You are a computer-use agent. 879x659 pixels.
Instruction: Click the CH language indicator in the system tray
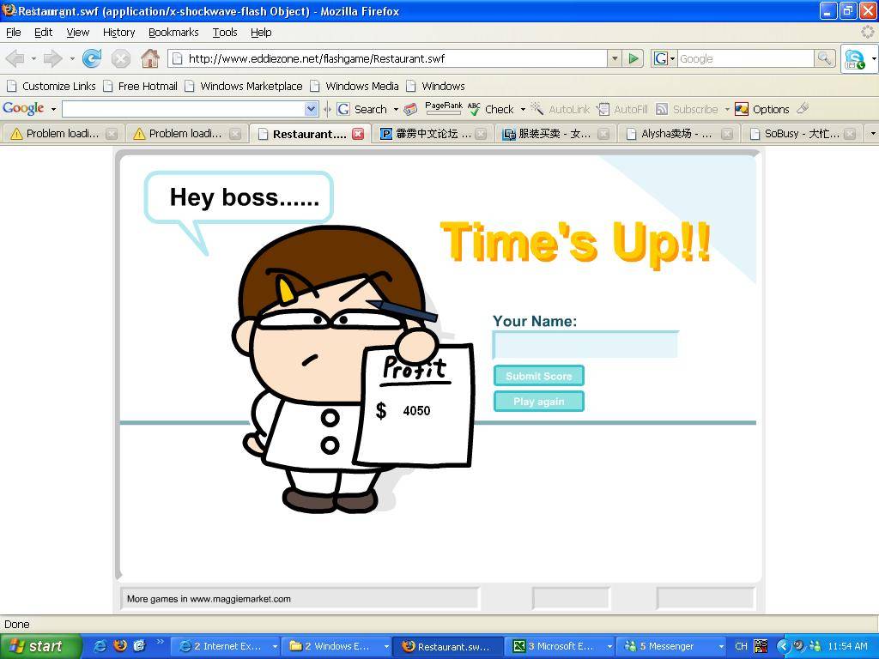(x=741, y=646)
